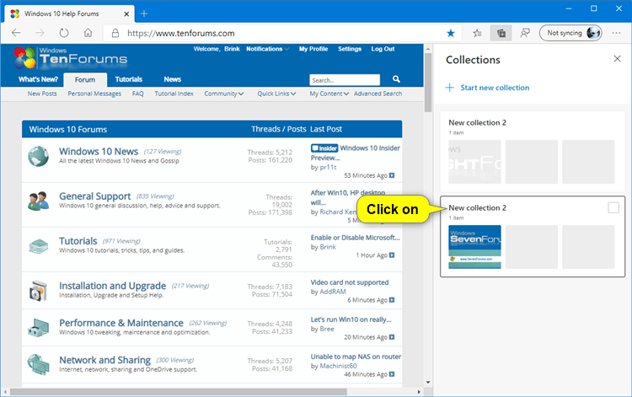Click the Network and Sharing icon
Image resolution: width=632 pixels, height=397 pixels.
[x=38, y=364]
